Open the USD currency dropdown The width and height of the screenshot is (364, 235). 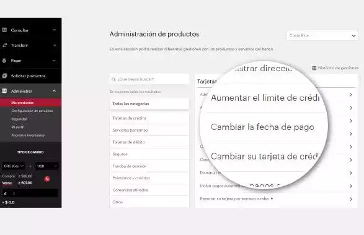(47, 166)
